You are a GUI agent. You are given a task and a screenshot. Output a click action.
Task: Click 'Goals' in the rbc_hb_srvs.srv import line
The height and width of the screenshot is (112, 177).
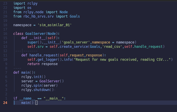pyautogui.click(x=75, y=16)
